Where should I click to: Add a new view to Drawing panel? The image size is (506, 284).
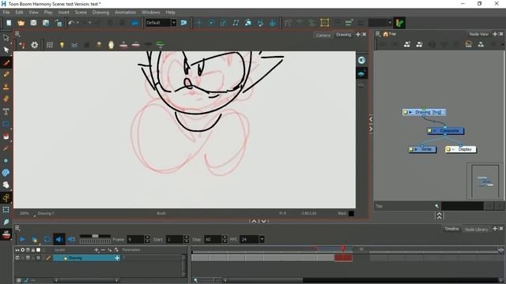(358, 34)
